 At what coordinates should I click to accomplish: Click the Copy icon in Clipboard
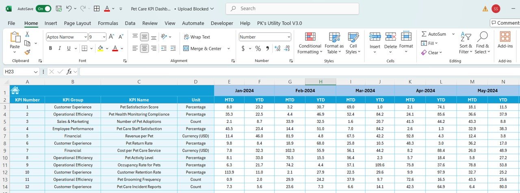(x=27, y=43)
